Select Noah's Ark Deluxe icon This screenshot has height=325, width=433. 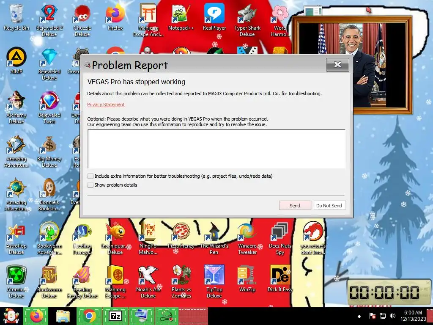click(148, 282)
